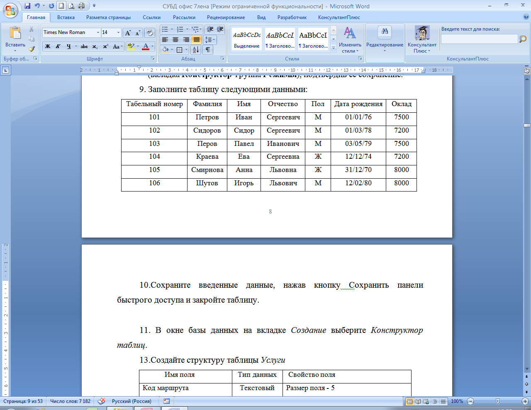Click the ConsultantPlus search text field

tap(480, 39)
